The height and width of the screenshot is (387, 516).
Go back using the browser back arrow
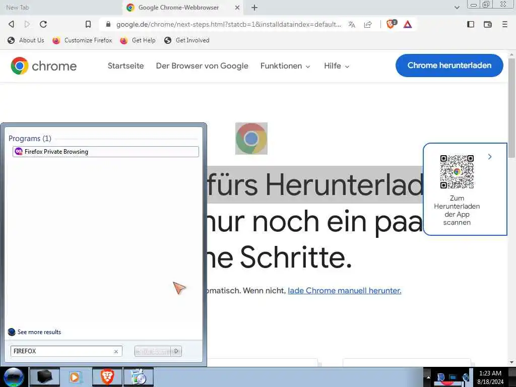pos(11,24)
